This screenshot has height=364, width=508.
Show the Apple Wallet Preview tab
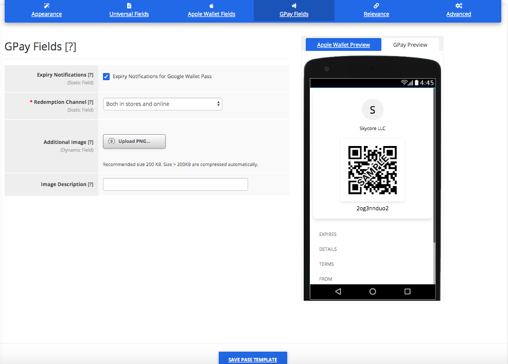[343, 45]
